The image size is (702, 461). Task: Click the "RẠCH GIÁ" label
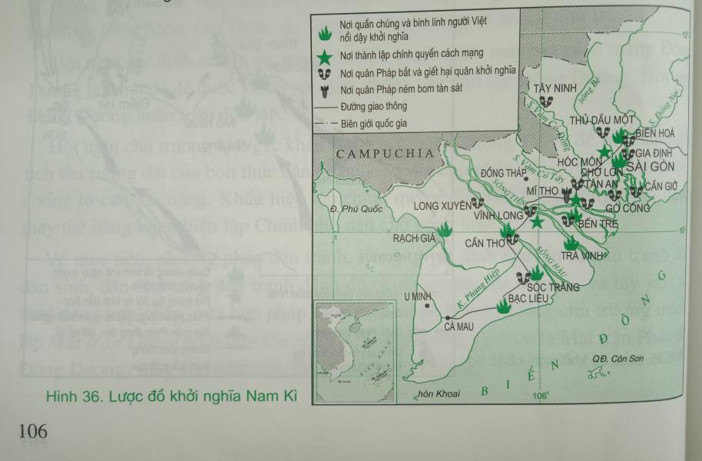click(x=414, y=238)
